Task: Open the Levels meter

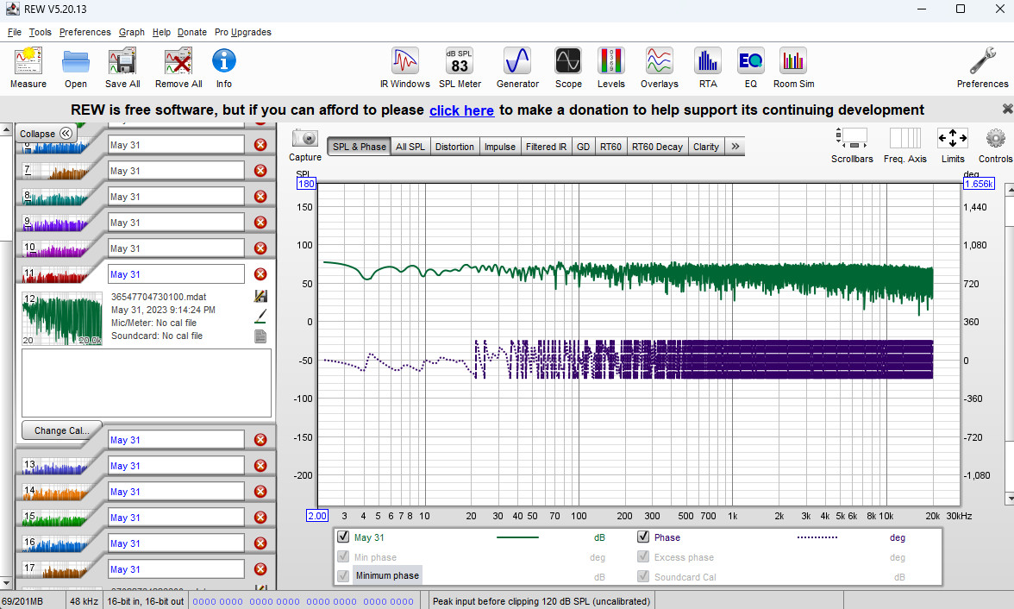Action: (610, 61)
